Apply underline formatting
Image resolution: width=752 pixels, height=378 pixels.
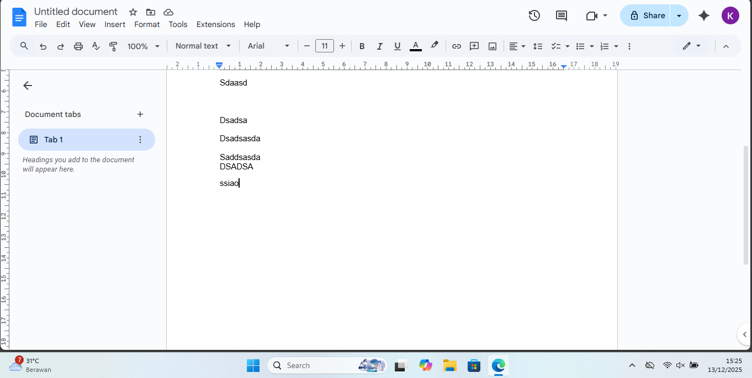point(397,46)
